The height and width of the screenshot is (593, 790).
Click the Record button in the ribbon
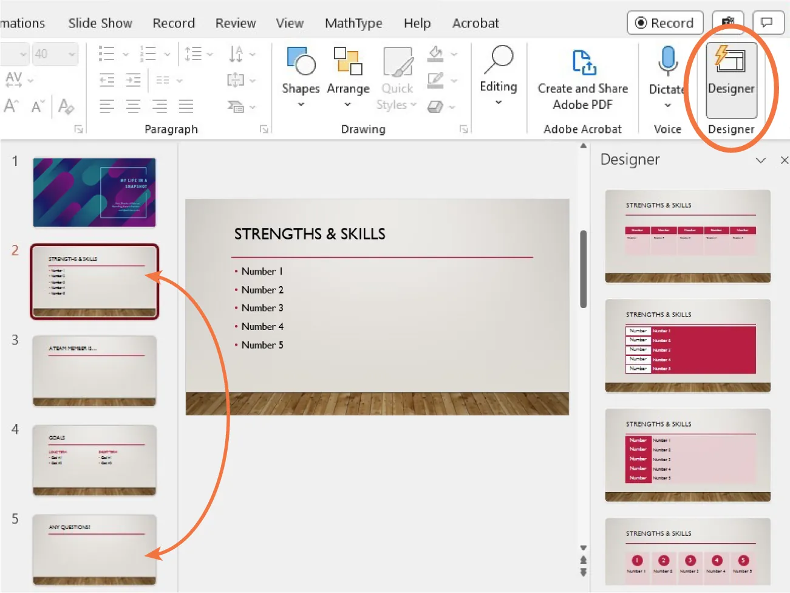click(x=664, y=22)
